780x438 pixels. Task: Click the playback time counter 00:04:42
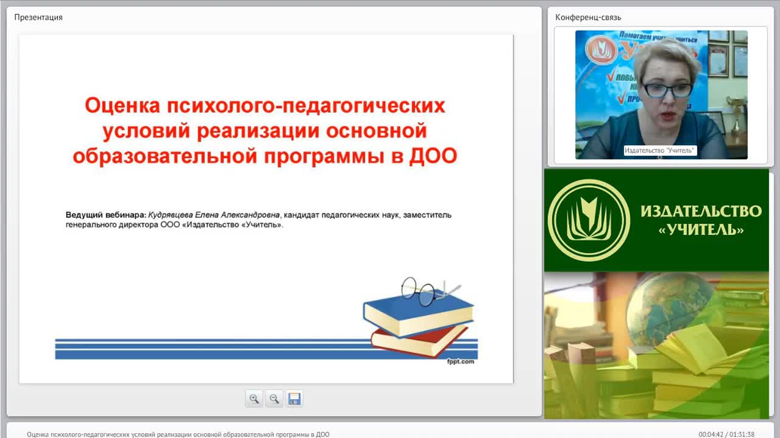pos(711,434)
